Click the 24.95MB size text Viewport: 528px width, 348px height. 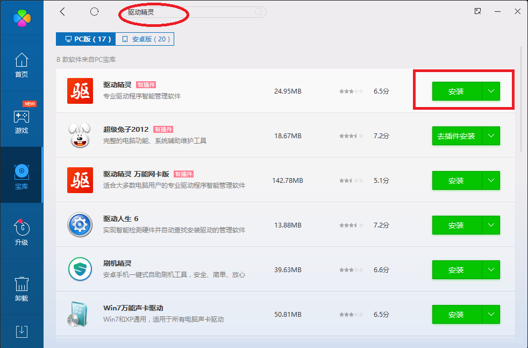(288, 91)
